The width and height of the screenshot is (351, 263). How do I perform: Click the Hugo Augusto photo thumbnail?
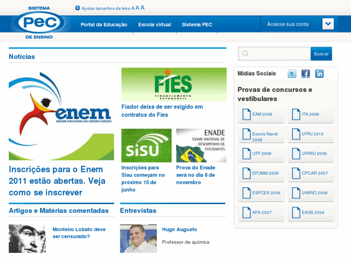[139, 238]
